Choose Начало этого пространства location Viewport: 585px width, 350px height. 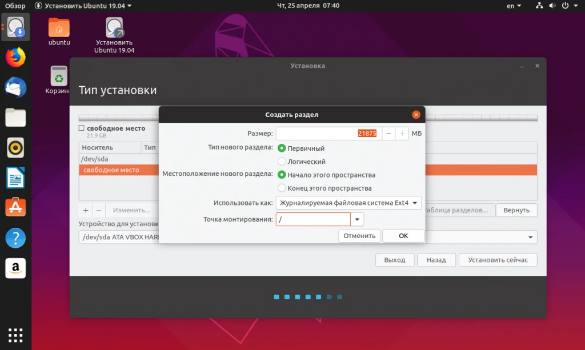coord(282,175)
